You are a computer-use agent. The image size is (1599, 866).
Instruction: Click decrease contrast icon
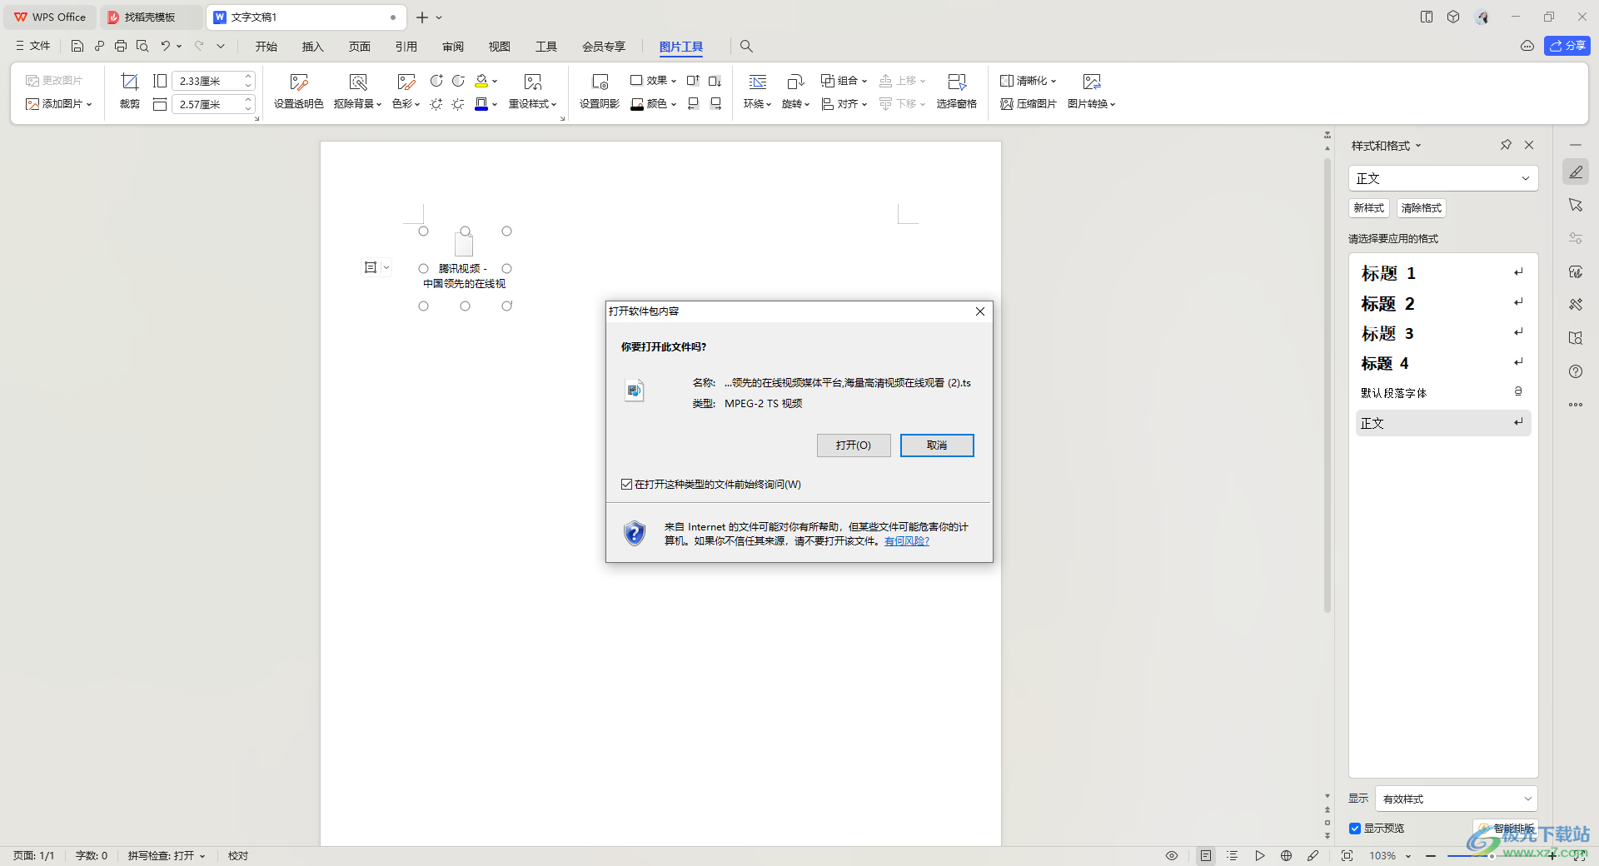click(x=458, y=81)
